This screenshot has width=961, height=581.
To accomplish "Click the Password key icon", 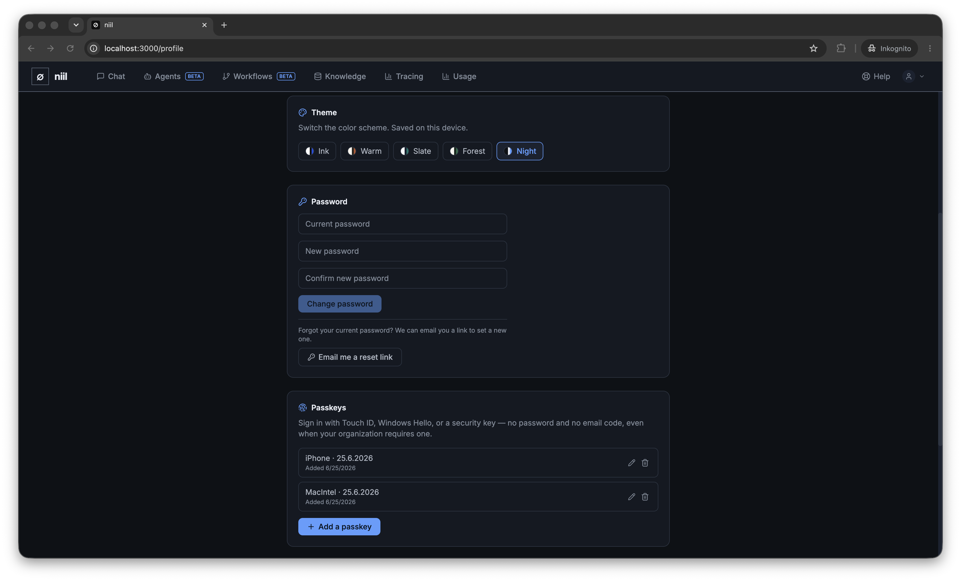I will pos(303,201).
